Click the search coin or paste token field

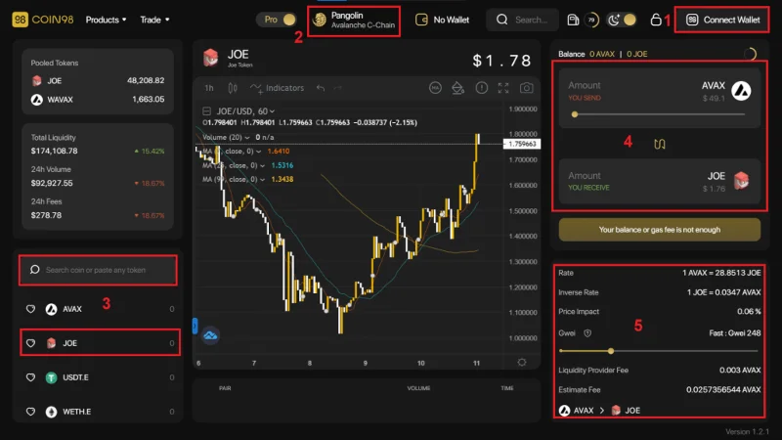point(98,270)
